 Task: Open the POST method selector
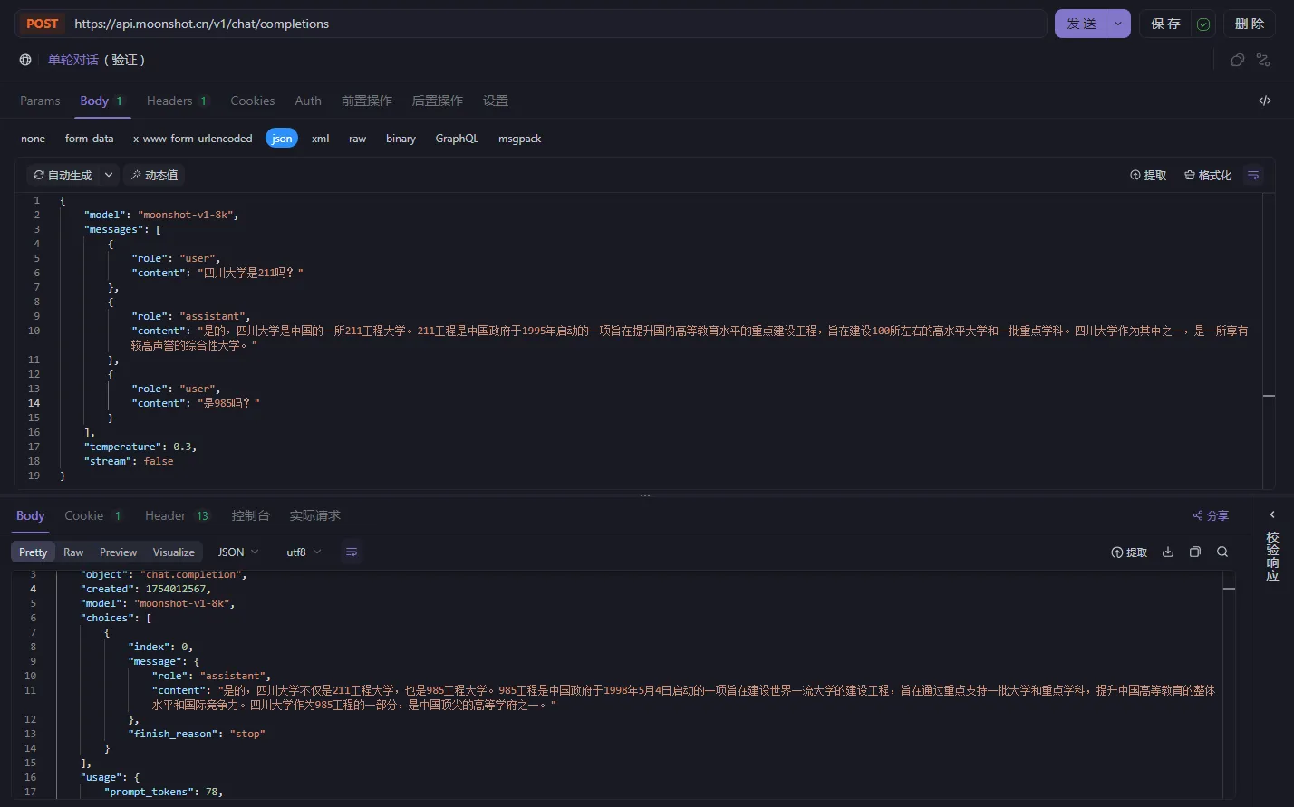42,24
